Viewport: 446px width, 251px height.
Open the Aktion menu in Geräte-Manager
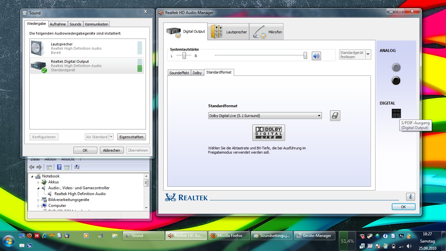(x=51, y=159)
